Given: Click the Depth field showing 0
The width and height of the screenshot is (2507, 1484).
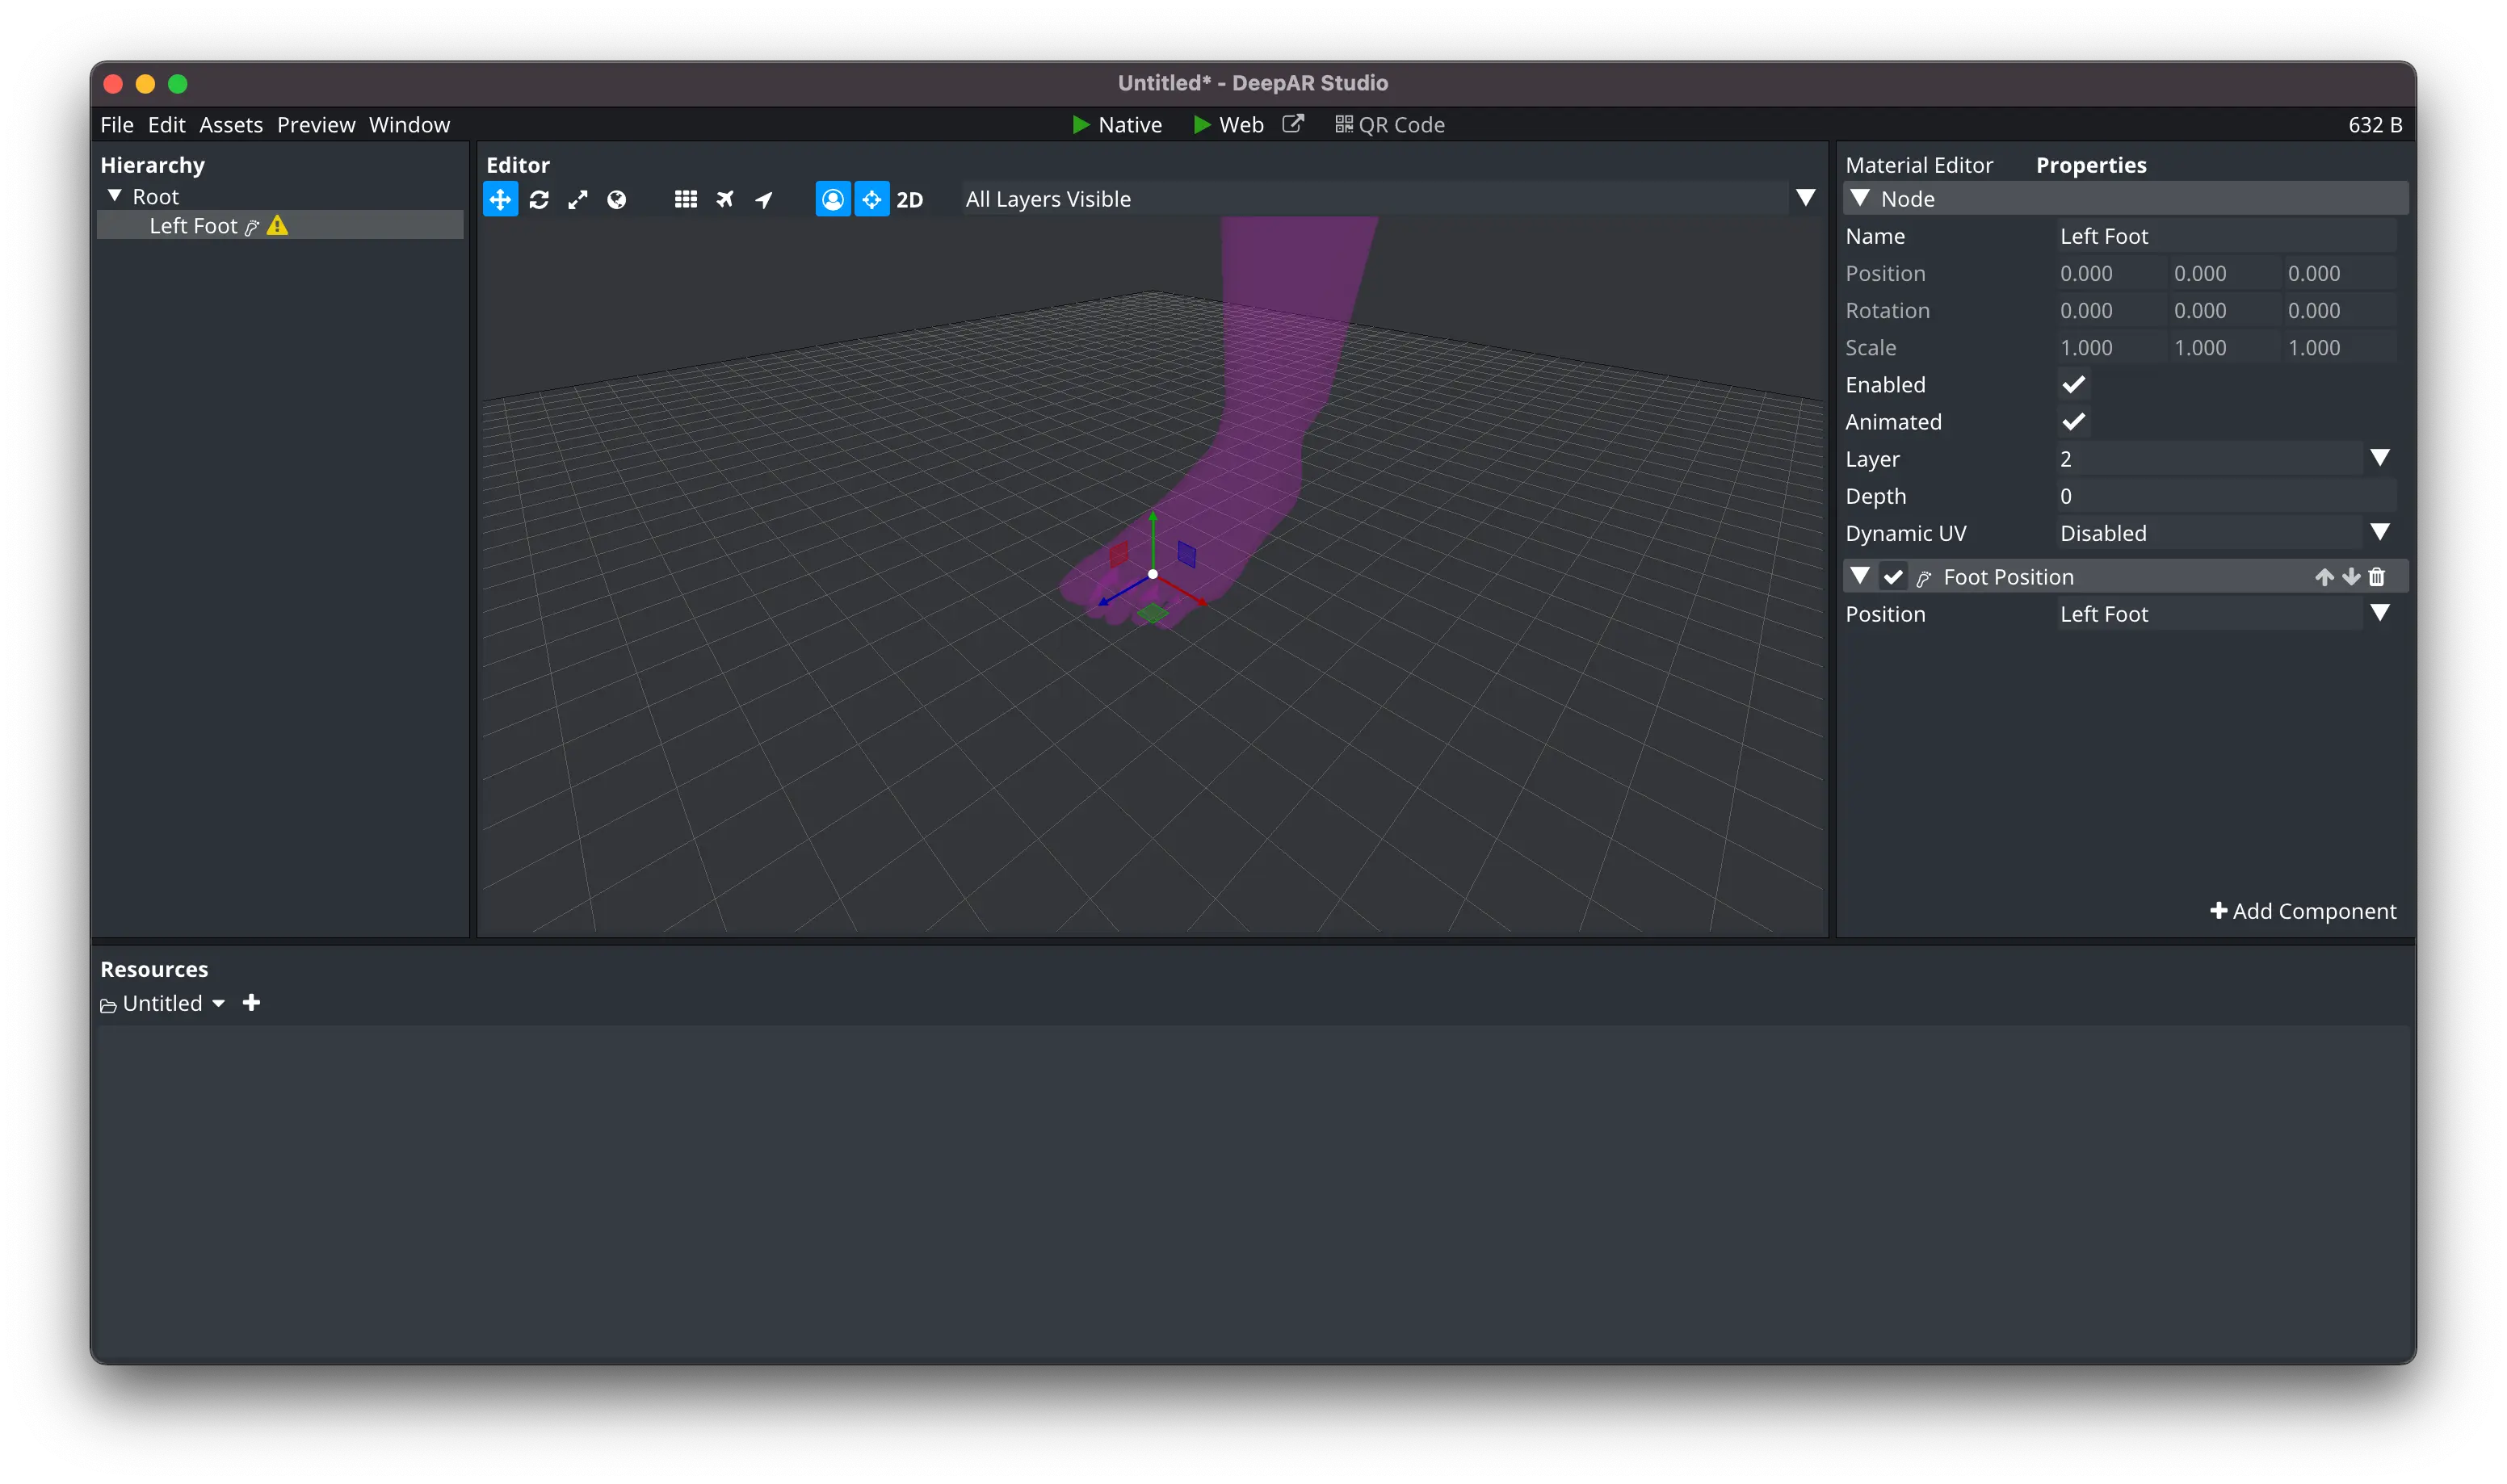Looking at the screenshot, I should 2227,496.
